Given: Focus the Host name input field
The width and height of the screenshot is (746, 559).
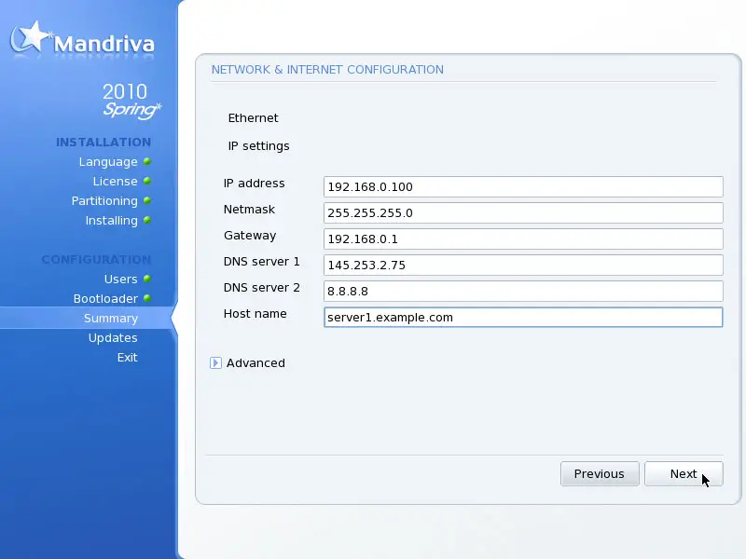Looking at the screenshot, I should tap(523, 318).
